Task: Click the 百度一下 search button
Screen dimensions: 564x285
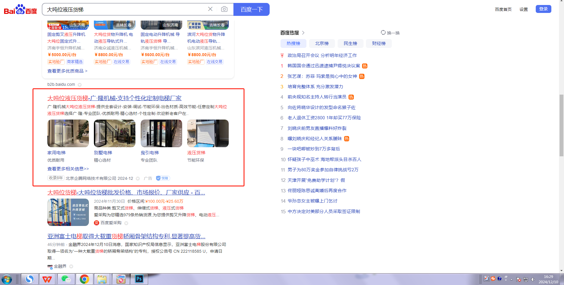Action: (251, 9)
